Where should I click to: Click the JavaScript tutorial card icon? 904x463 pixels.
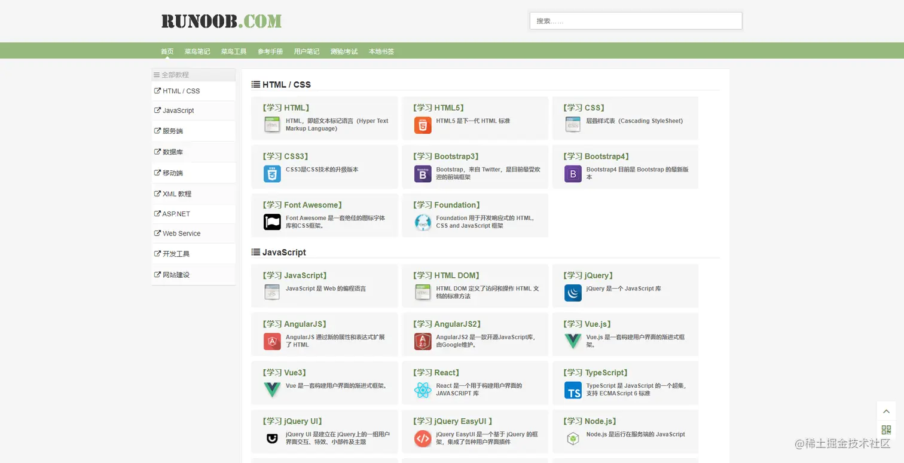pos(272,293)
